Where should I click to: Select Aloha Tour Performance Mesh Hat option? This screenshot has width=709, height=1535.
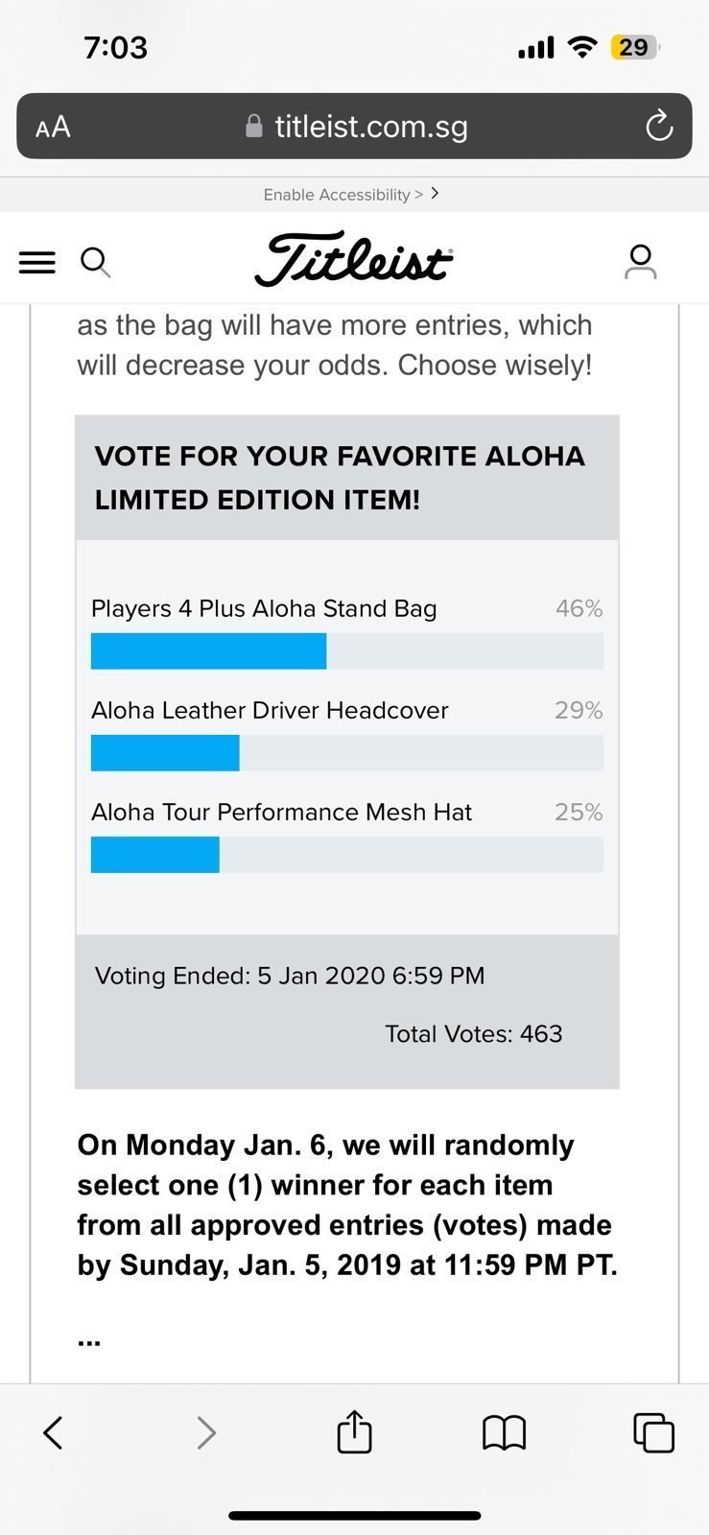tap(281, 812)
